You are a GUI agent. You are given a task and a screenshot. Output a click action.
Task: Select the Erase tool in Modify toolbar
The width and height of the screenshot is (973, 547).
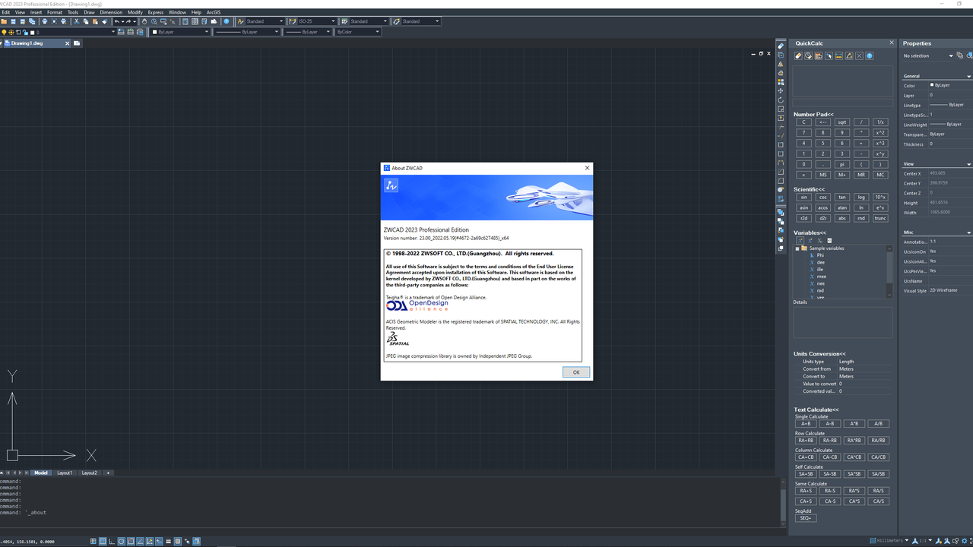pyautogui.click(x=781, y=46)
